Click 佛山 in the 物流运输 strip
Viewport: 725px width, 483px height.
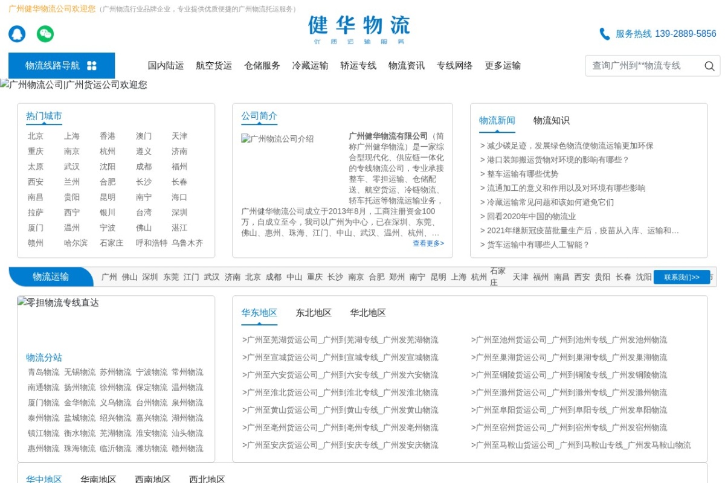click(x=129, y=277)
